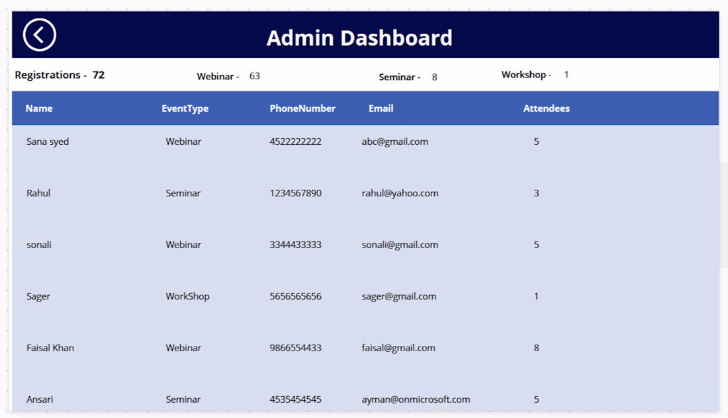Select the name Faisal Khan
728x418 pixels.
coord(50,347)
